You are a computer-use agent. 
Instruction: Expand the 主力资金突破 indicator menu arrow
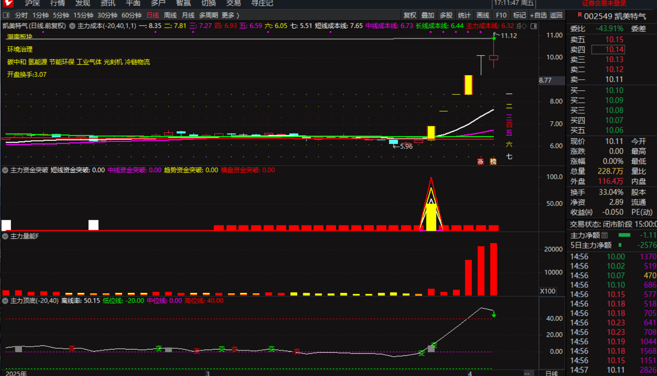coord(5,170)
